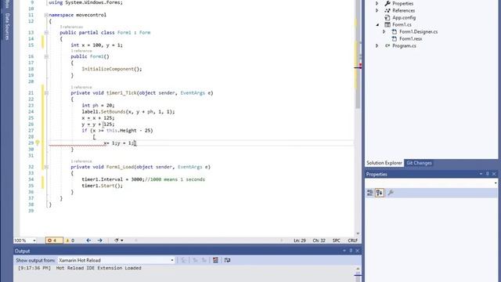The image size is (501, 282).
Task: Place cursor in 'timer1.Interval = 3000' line
Action: (143, 179)
